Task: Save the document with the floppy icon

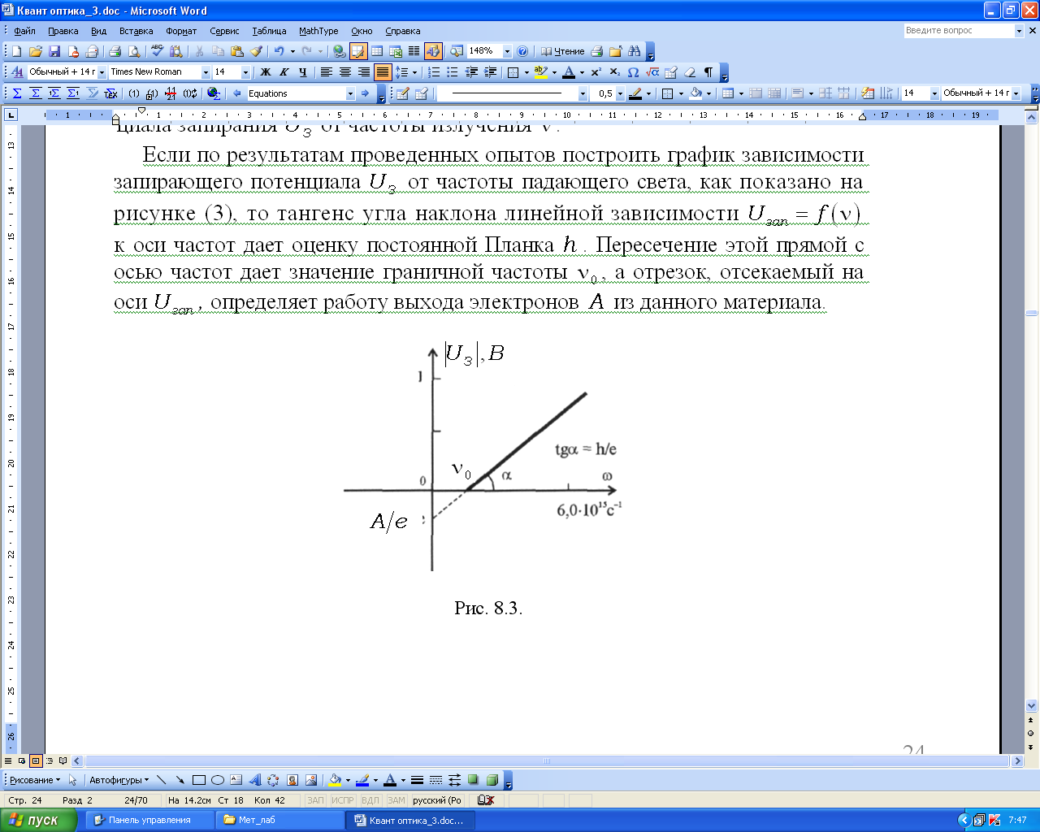Action: (54, 51)
